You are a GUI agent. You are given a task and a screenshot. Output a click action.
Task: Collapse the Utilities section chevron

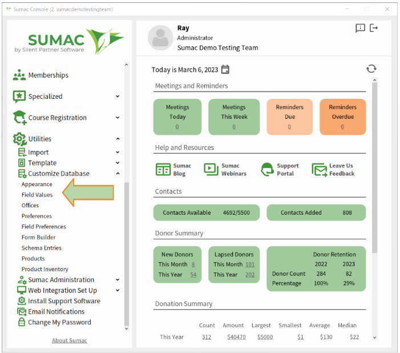(x=118, y=139)
